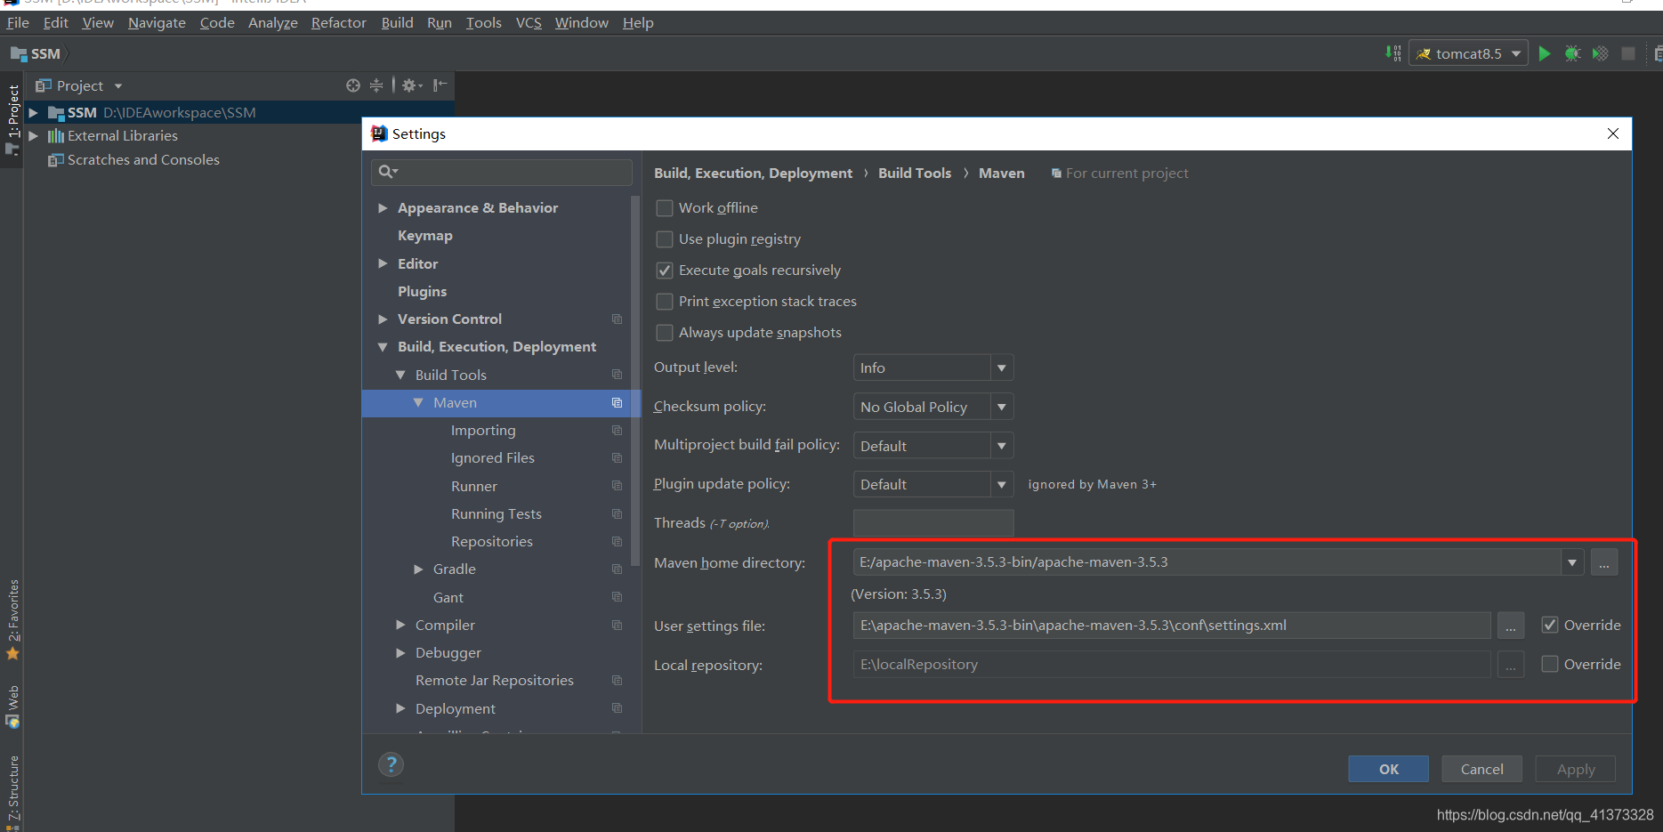Click the OK button
This screenshot has width=1663, height=832.
(1388, 769)
